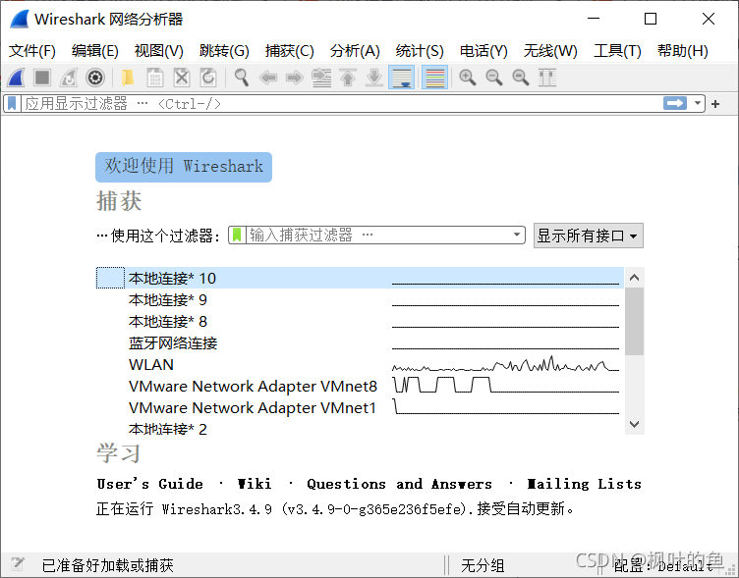Go back to previous packet arrow
The image size is (739, 578).
coord(268,78)
